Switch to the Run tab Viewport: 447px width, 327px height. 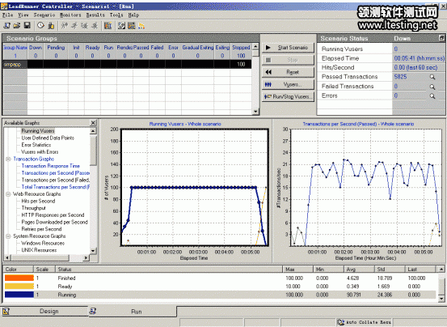(x=133, y=312)
